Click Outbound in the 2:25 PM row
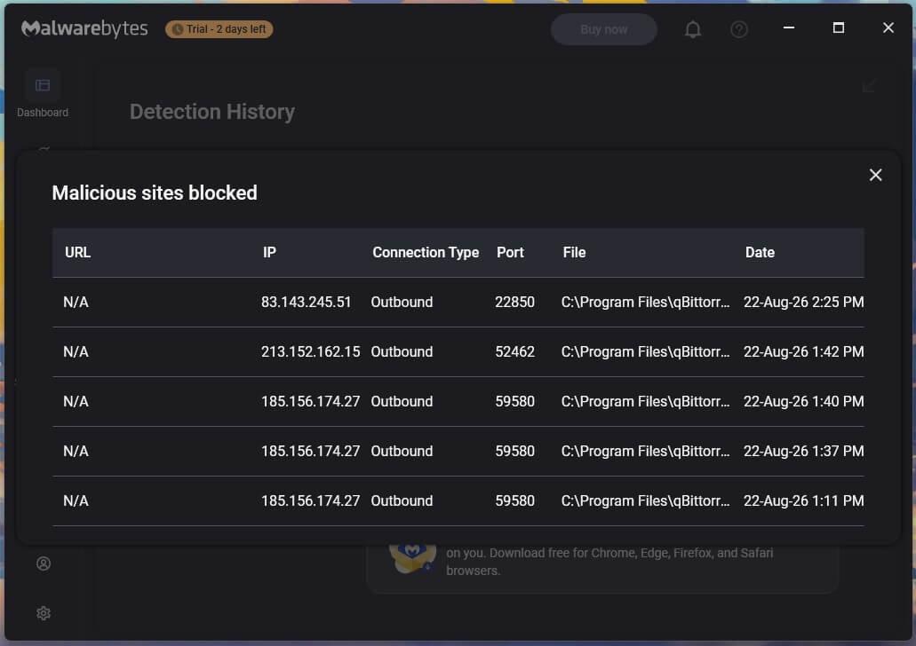The image size is (916, 646). tap(402, 303)
